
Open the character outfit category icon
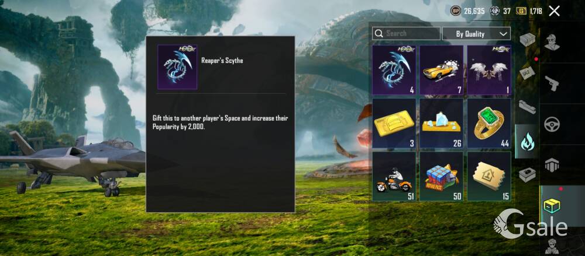point(552,42)
